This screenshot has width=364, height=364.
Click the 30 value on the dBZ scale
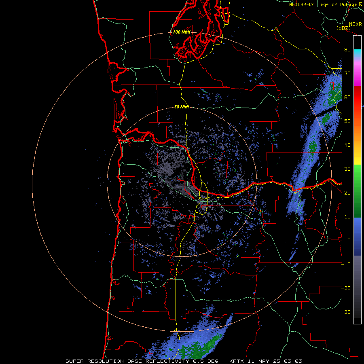point(347,169)
